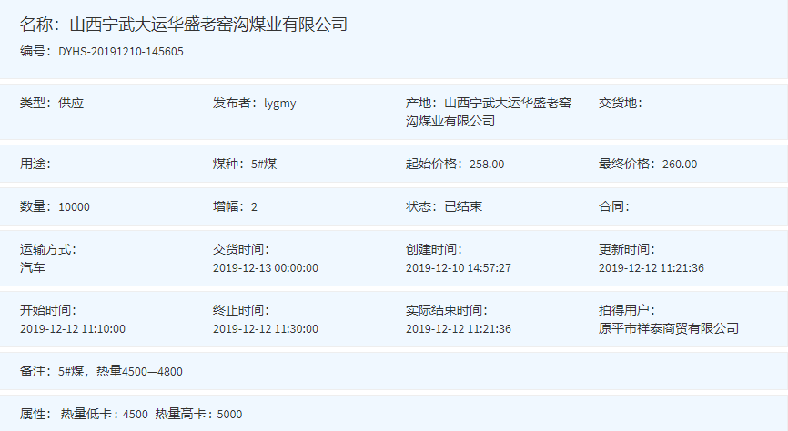Select starting price 258.00
This screenshot has height=431, width=788.
(x=487, y=165)
